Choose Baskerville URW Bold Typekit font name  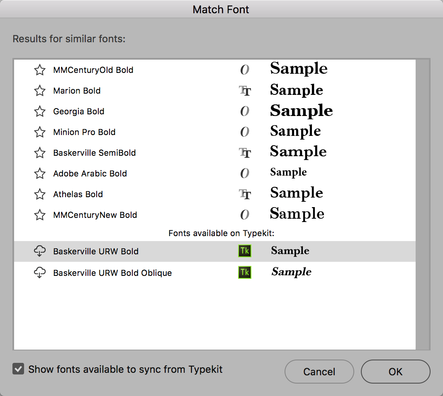click(x=96, y=251)
